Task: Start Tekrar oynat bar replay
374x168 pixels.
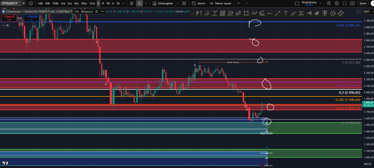Action: tap(220, 3)
